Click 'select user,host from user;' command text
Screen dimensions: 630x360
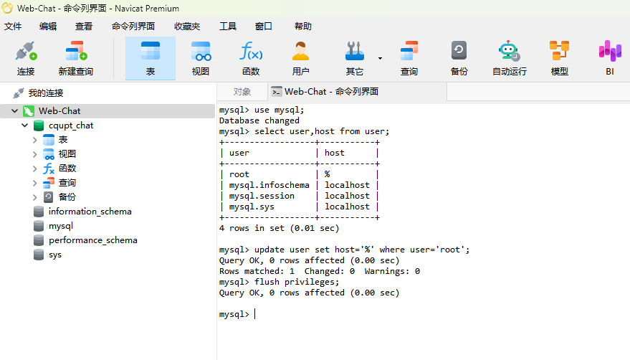(x=322, y=131)
